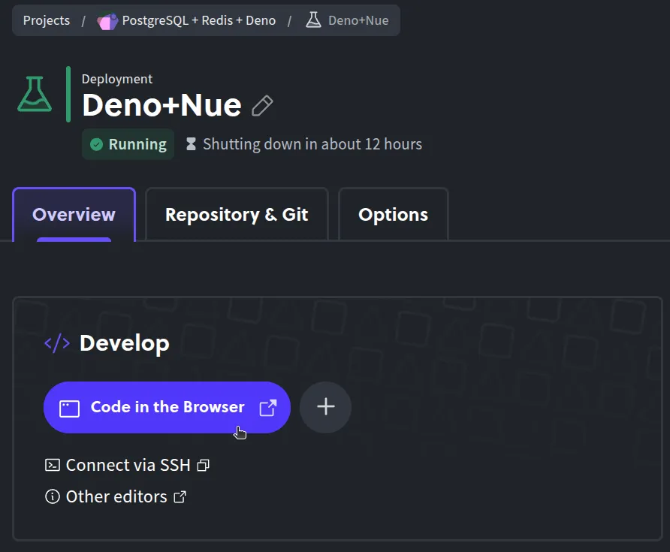Click the terminal icon before Connect via SSH
Viewport: 670px width, 552px height.
point(51,465)
